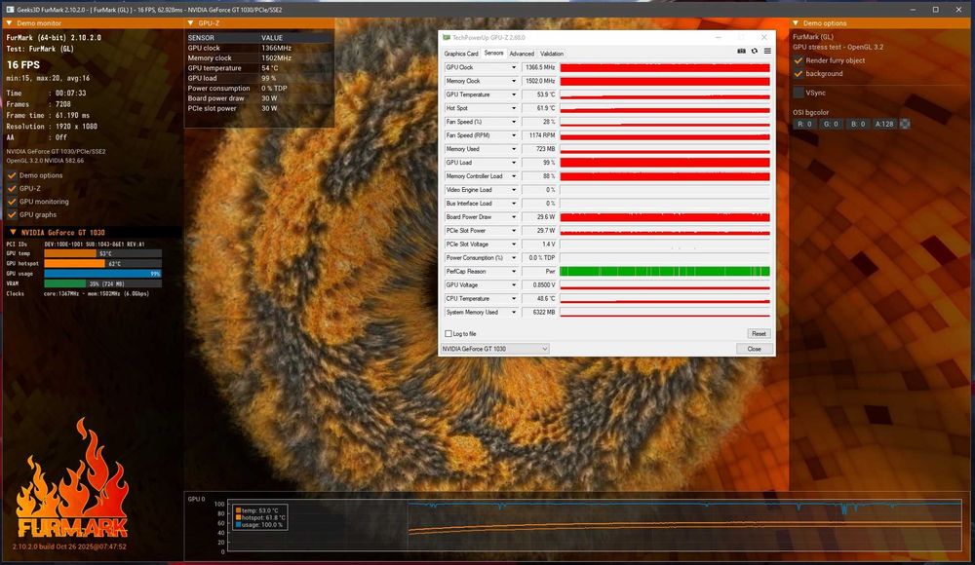The width and height of the screenshot is (975, 565).
Task: Toggle the Render furry object checkbox
Action: [x=799, y=60]
